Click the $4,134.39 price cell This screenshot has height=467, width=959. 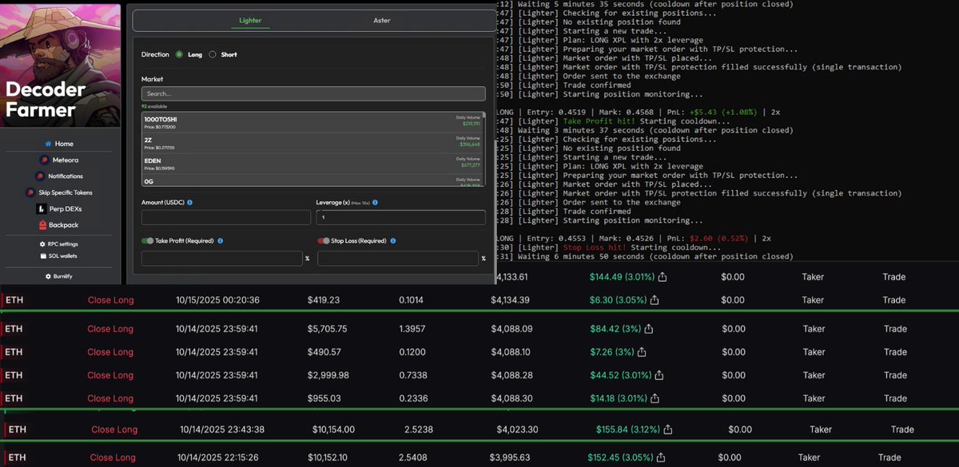(x=510, y=300)
